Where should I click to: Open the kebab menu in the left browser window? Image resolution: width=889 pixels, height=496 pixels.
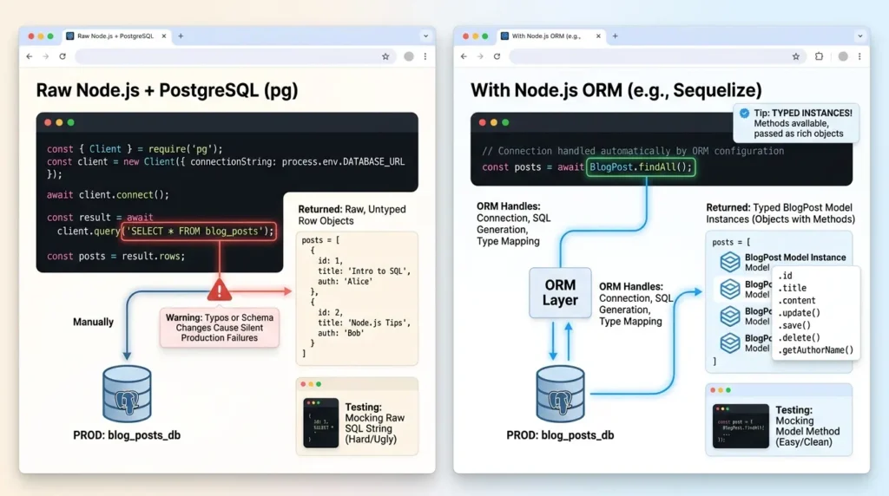point(425,56)
